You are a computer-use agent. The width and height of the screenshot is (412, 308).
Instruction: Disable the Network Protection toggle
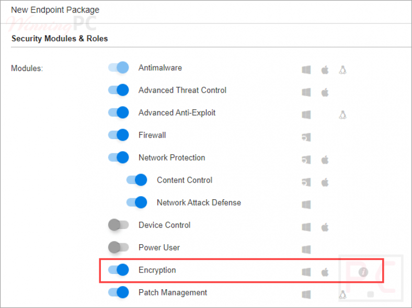pos(119,158)
